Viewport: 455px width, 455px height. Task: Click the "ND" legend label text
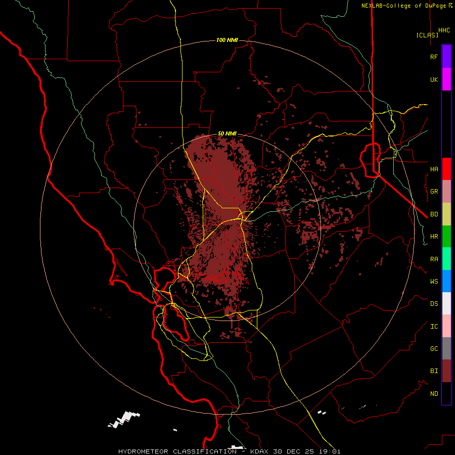pos(434,393)
